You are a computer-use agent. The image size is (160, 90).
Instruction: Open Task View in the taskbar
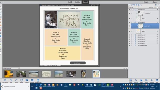pyautogui.click(x=32, y=86)
